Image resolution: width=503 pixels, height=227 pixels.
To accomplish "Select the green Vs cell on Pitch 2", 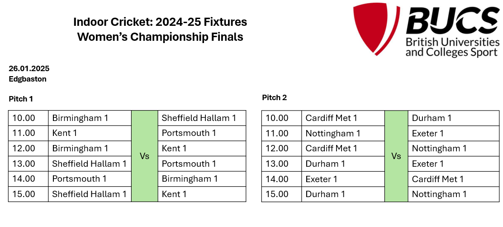I will (x=396, y=156).
